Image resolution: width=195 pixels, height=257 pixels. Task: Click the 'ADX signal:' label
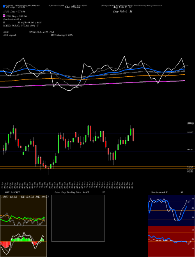(10, 35)
